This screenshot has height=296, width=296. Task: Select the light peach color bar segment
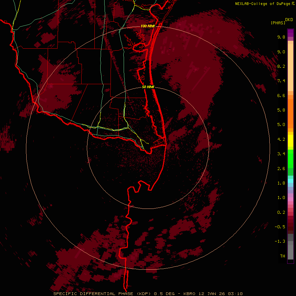coord(290,67)
